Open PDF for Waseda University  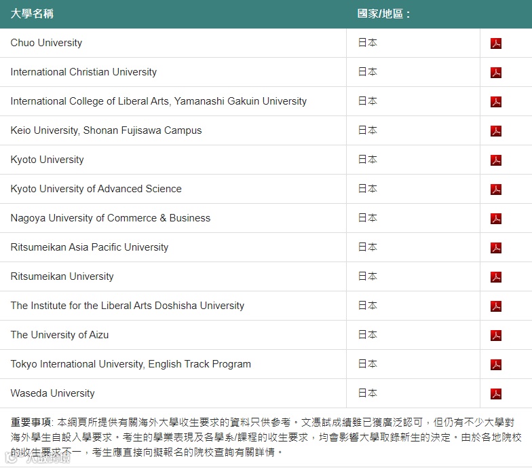[x=495, y=394]
